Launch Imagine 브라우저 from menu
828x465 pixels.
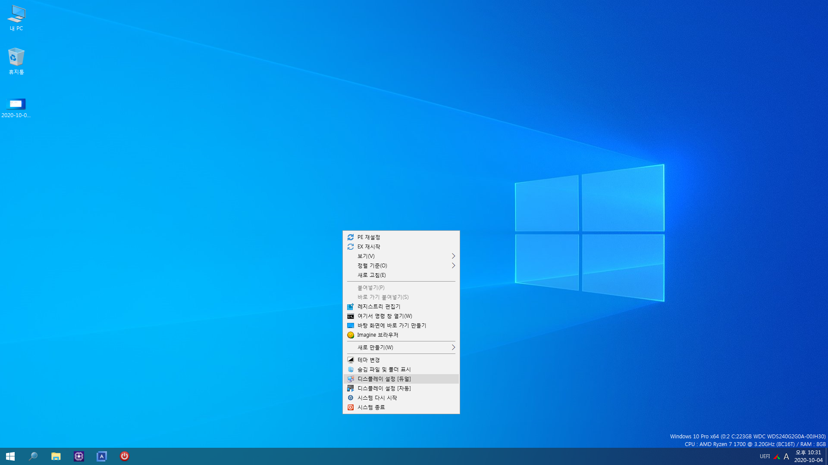pyautogui.click(x=401, y=335)
